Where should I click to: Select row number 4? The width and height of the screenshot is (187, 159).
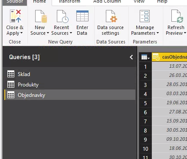click(145, 94)
